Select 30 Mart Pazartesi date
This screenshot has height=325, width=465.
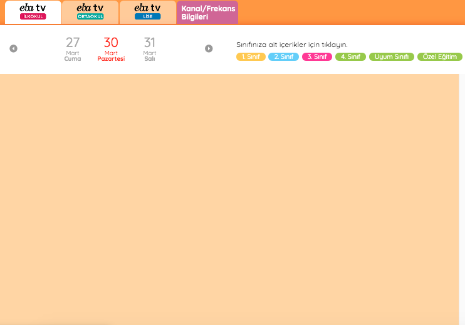point(111,50)
